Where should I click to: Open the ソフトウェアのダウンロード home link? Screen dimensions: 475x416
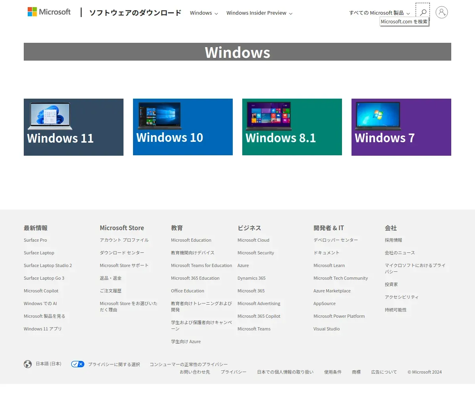pos(135,13)
